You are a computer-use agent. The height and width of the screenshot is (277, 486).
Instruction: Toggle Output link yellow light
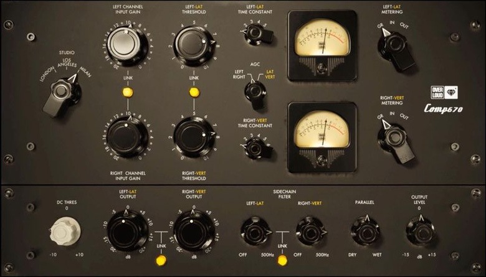click(x=161, y=261)
